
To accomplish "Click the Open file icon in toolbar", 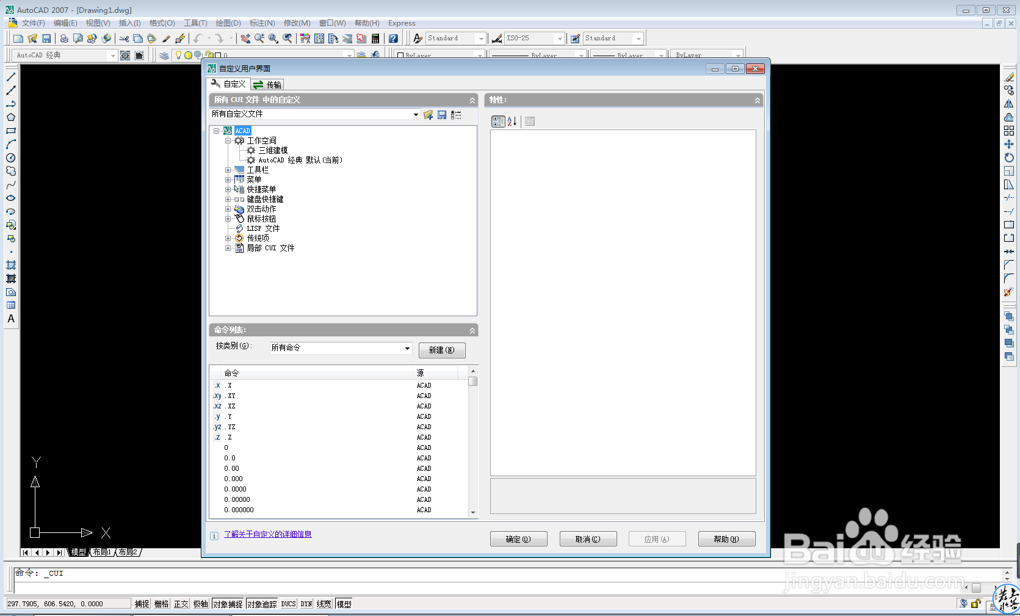I will coord(32,38).
